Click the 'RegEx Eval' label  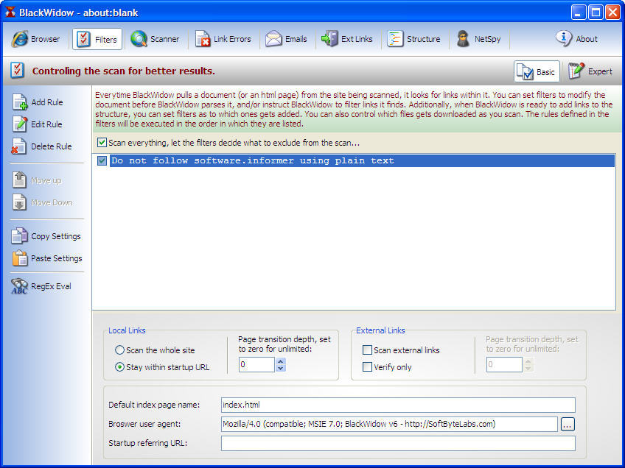click(x=51, y=286)
